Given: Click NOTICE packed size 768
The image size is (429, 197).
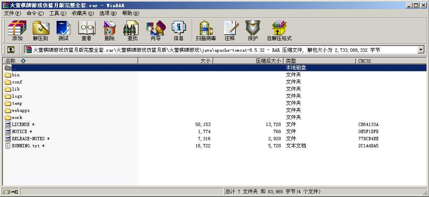Looking at the screenshot, I should point(277,131).
